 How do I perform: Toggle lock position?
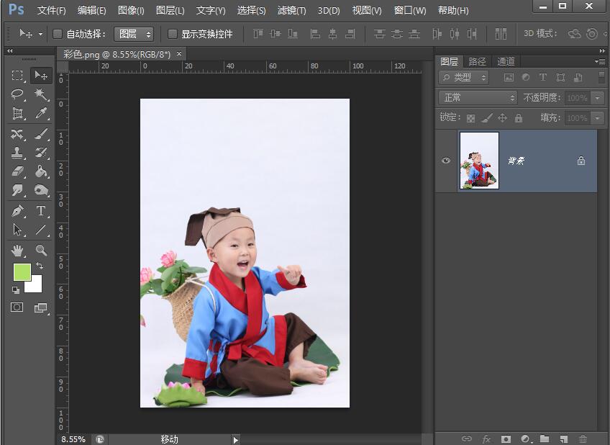click(503, 117)
